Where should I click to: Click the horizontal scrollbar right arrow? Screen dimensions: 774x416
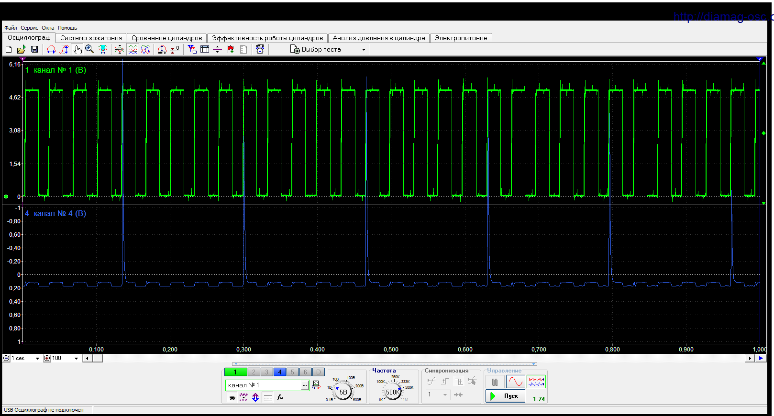[x=750, y=358]
